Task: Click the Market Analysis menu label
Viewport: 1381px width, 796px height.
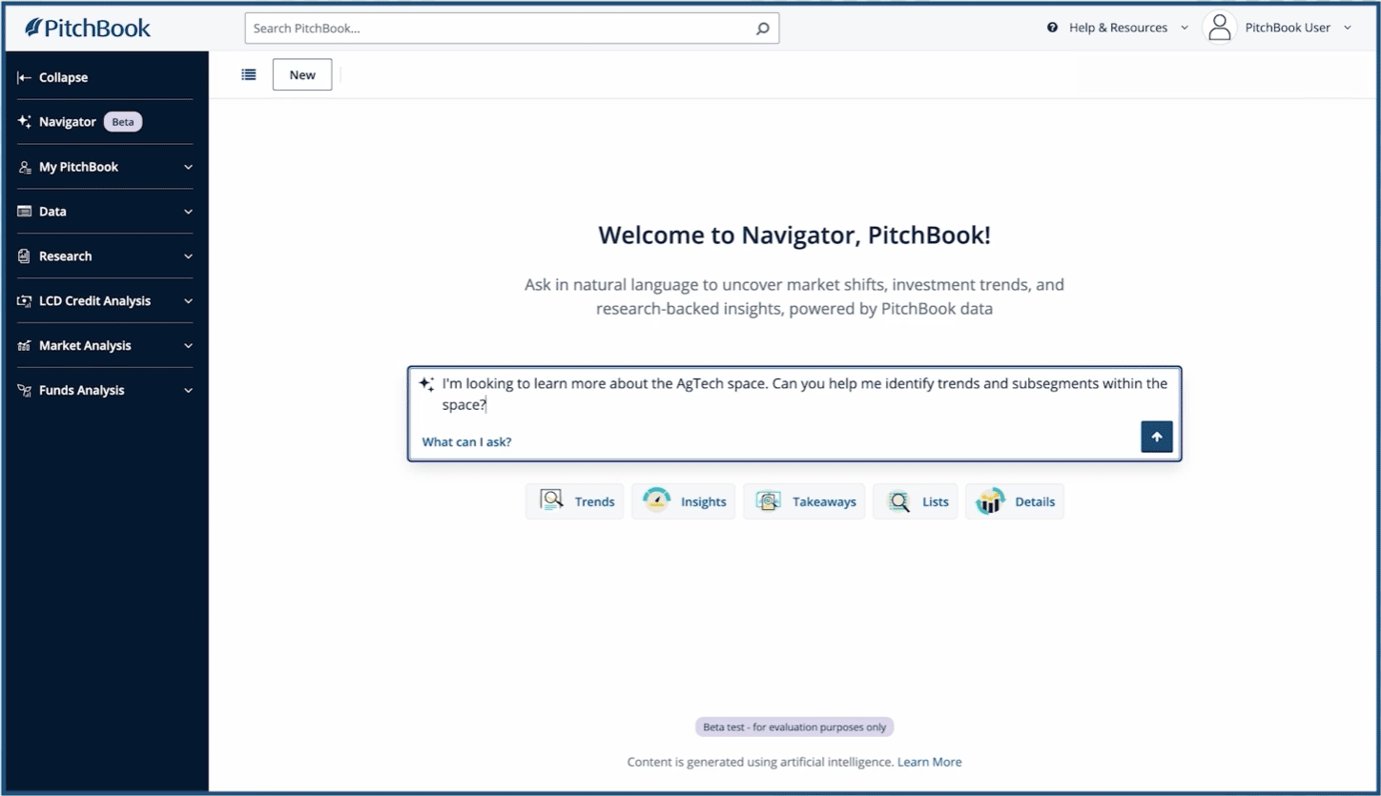Action: tap(85, 345)
